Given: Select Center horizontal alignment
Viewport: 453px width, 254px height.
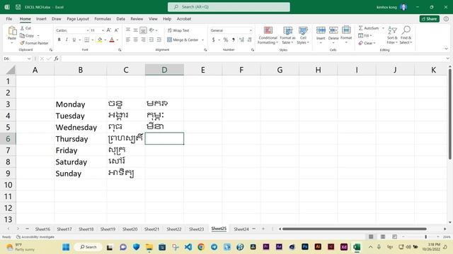Looking at the screenshot, I should (135, 40).
